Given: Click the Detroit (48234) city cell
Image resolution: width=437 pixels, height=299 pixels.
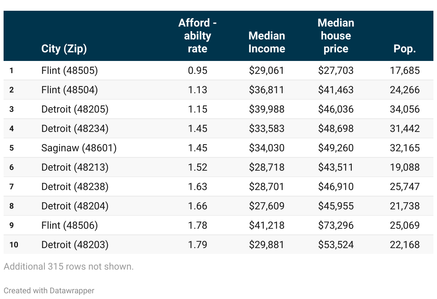Looking at the screenshot, I should click(75, 128).
